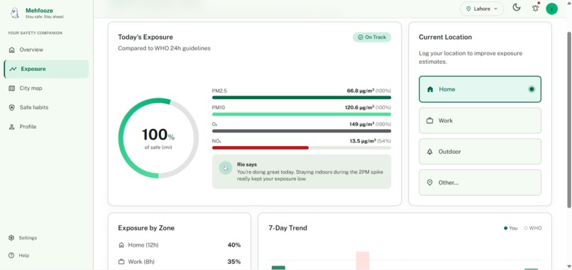The height and width of the screenshot is (270, 572).
Task: Select Home as current location
Action: (x=480, y=89)
